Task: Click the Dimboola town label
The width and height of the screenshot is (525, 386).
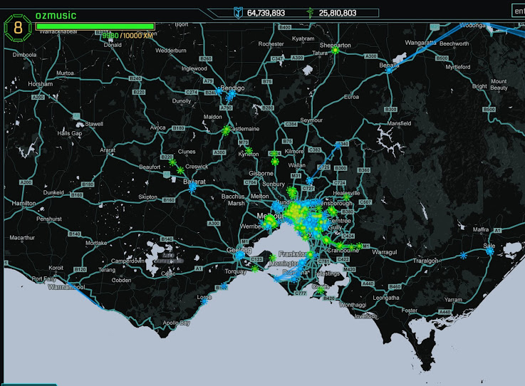Action: 24,55
